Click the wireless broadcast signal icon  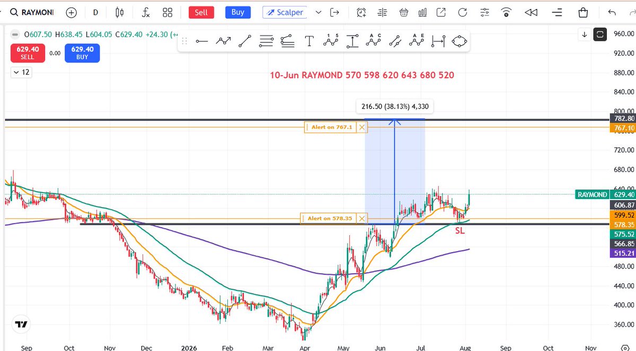pos(507,12)
